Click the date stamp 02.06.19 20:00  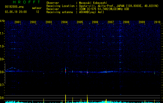point(16,12)
